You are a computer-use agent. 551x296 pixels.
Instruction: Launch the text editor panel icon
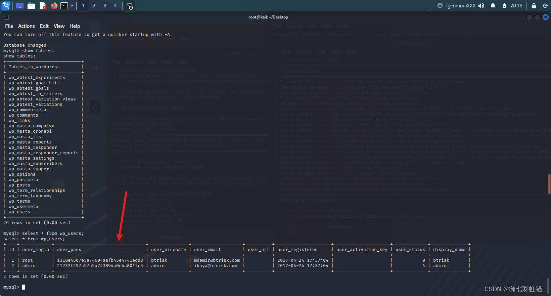coord(43,6)
